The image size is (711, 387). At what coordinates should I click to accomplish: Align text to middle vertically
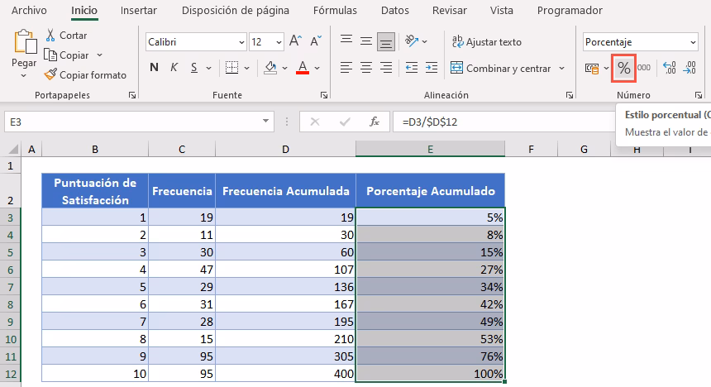366,41
